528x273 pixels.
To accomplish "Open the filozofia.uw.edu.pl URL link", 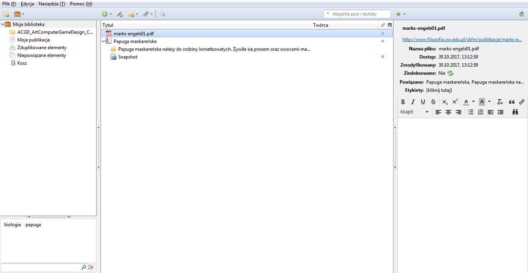I will 462,40.
